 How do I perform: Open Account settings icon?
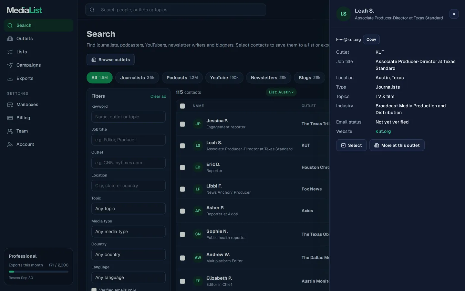point(10,145)
